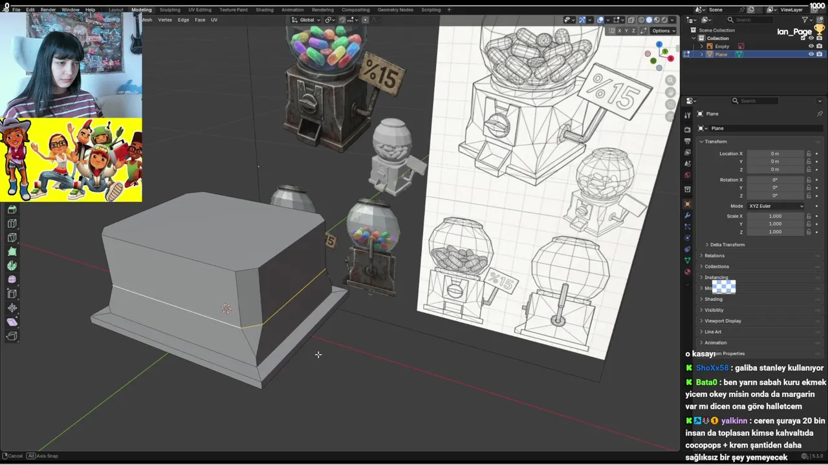
Task: Toggle X-ray view in viewport header
Action: (631, 20)
